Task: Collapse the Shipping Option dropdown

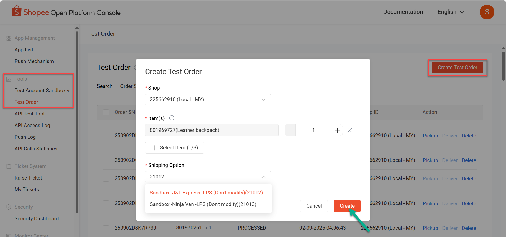Action: [x=263, y=177]
